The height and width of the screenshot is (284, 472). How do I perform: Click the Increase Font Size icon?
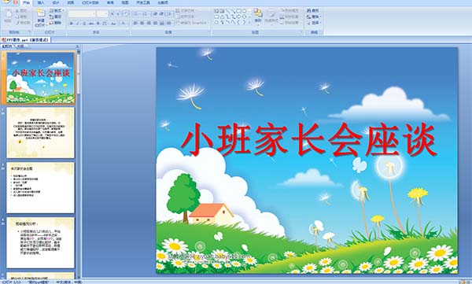point(112,14)
